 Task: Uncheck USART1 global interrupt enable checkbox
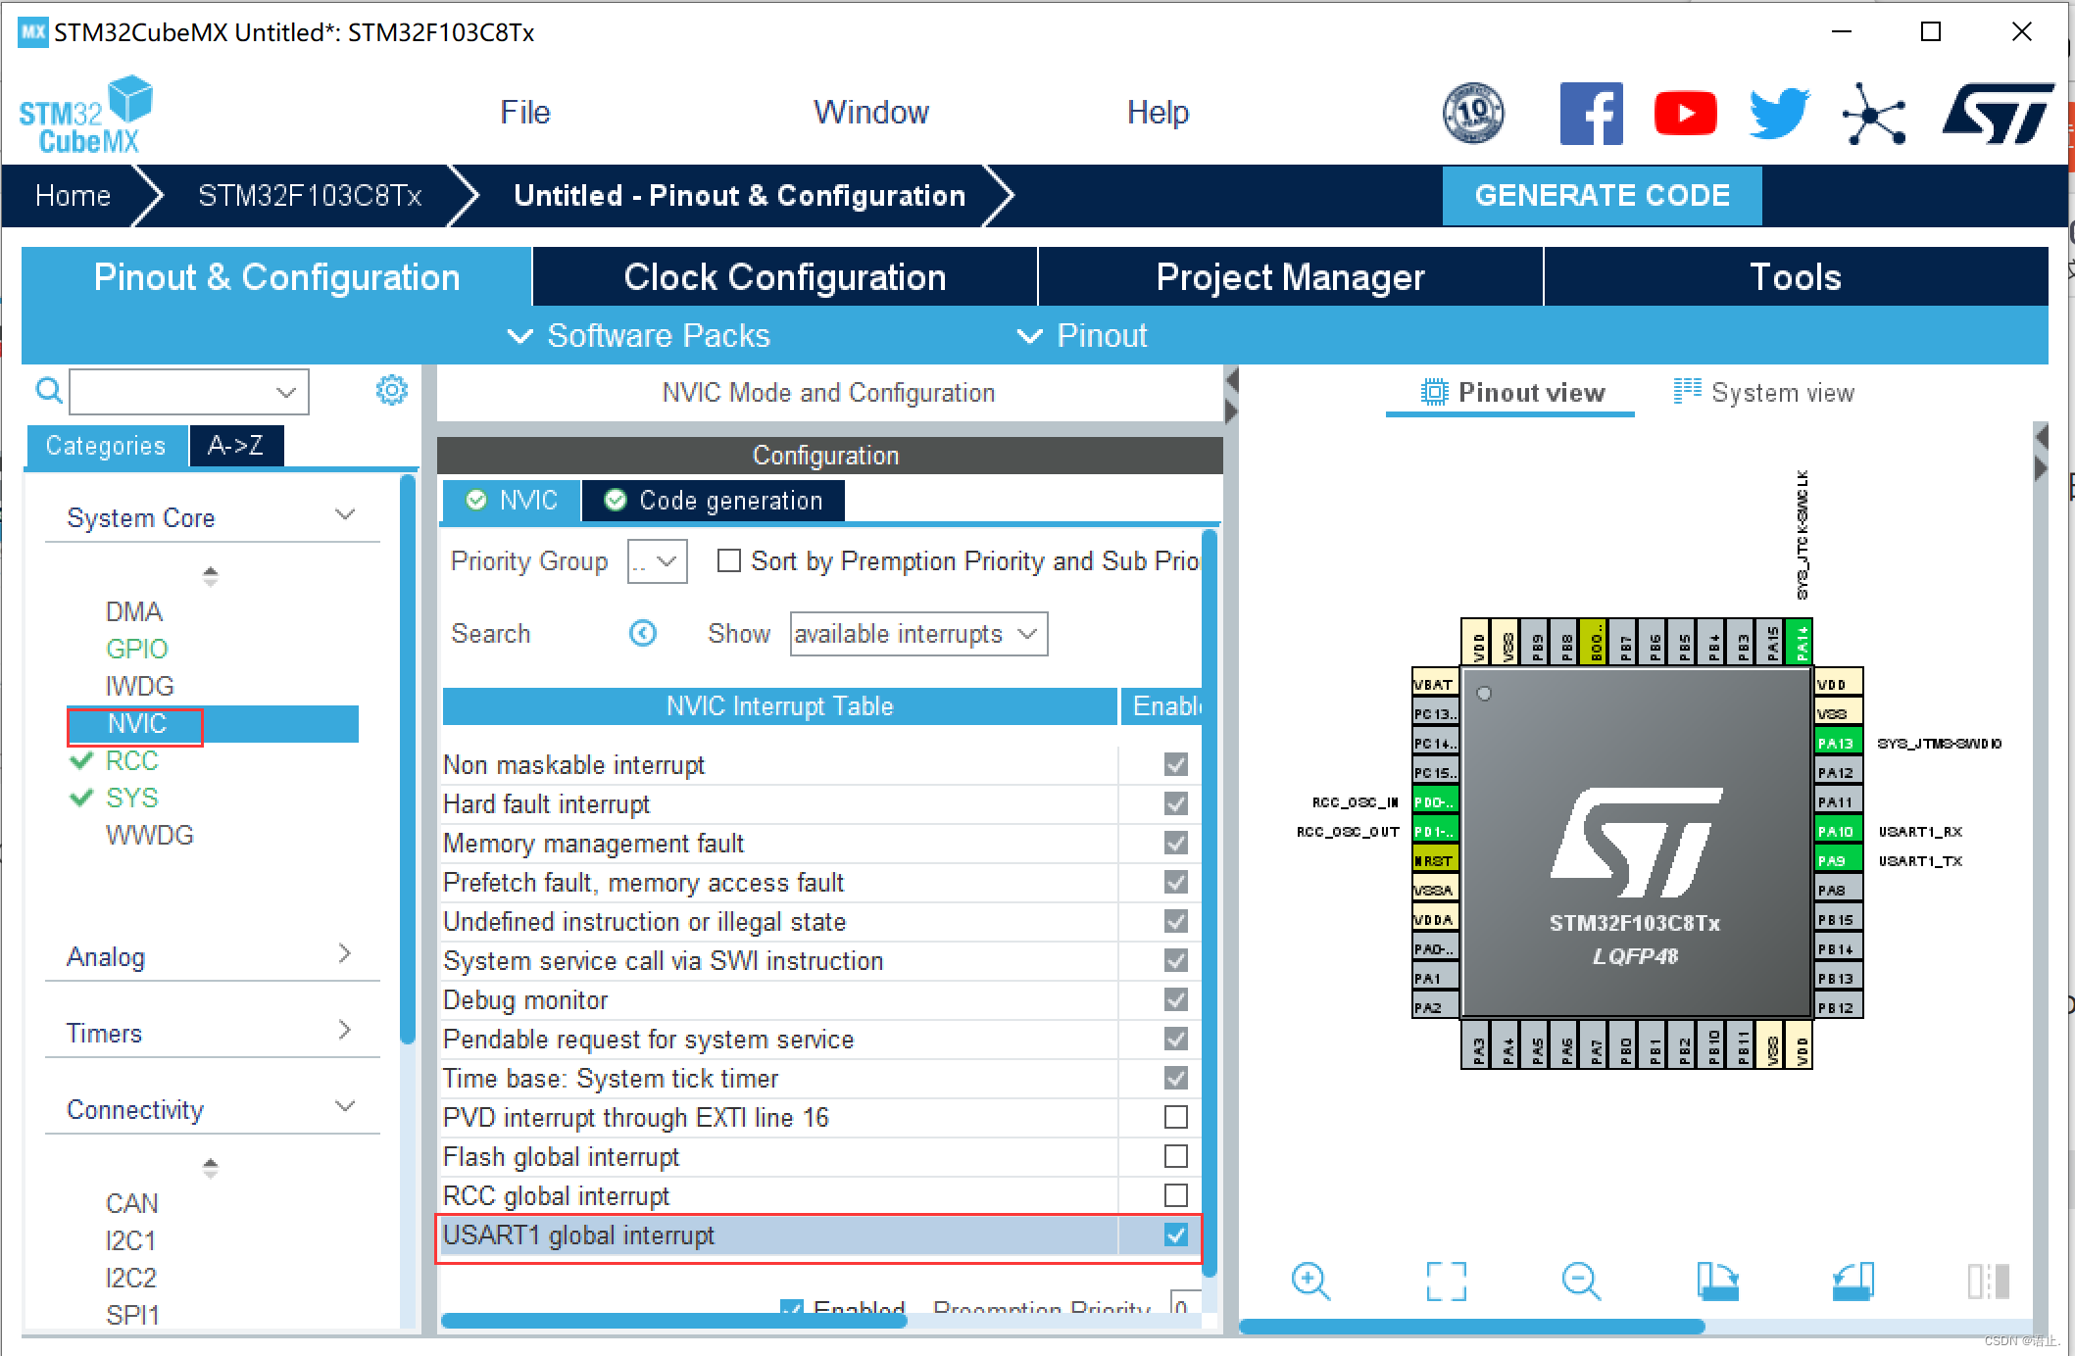(1175, 1235)
